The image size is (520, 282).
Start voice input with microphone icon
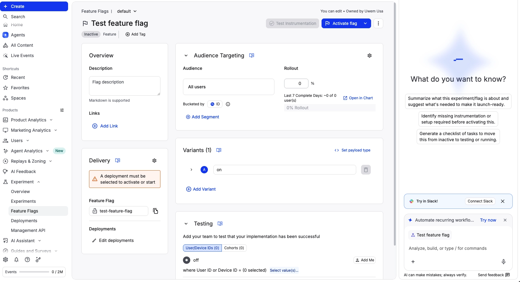(x=504, y=262)
